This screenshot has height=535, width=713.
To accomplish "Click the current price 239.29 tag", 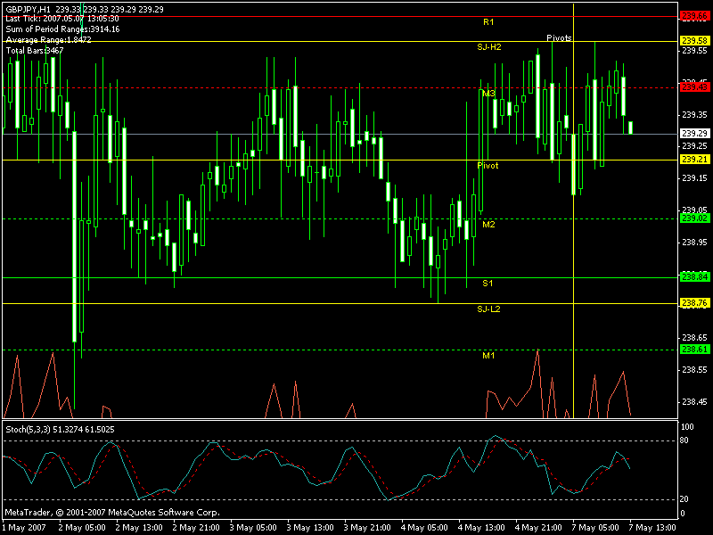I will 694,134.
